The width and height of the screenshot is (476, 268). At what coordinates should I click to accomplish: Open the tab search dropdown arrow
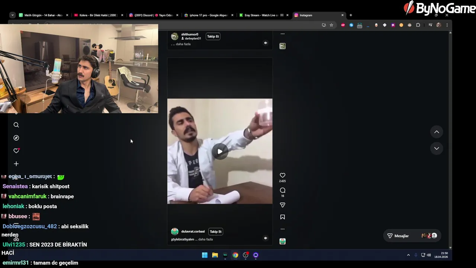(13, 15)
